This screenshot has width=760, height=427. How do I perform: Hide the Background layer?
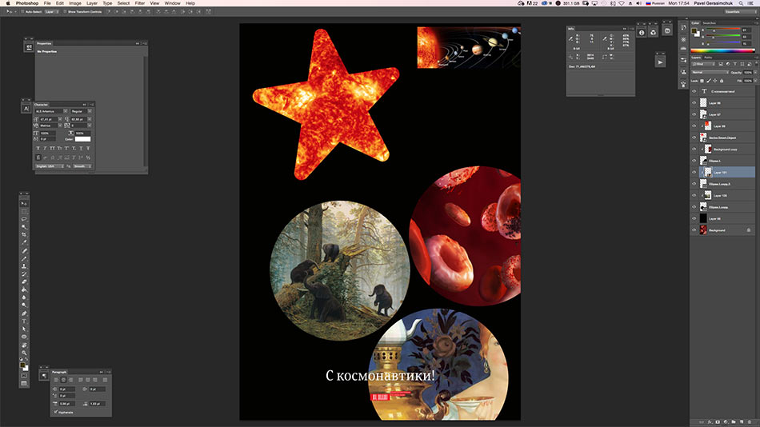694,230
